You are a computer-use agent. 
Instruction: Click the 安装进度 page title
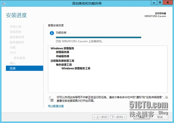16,15
